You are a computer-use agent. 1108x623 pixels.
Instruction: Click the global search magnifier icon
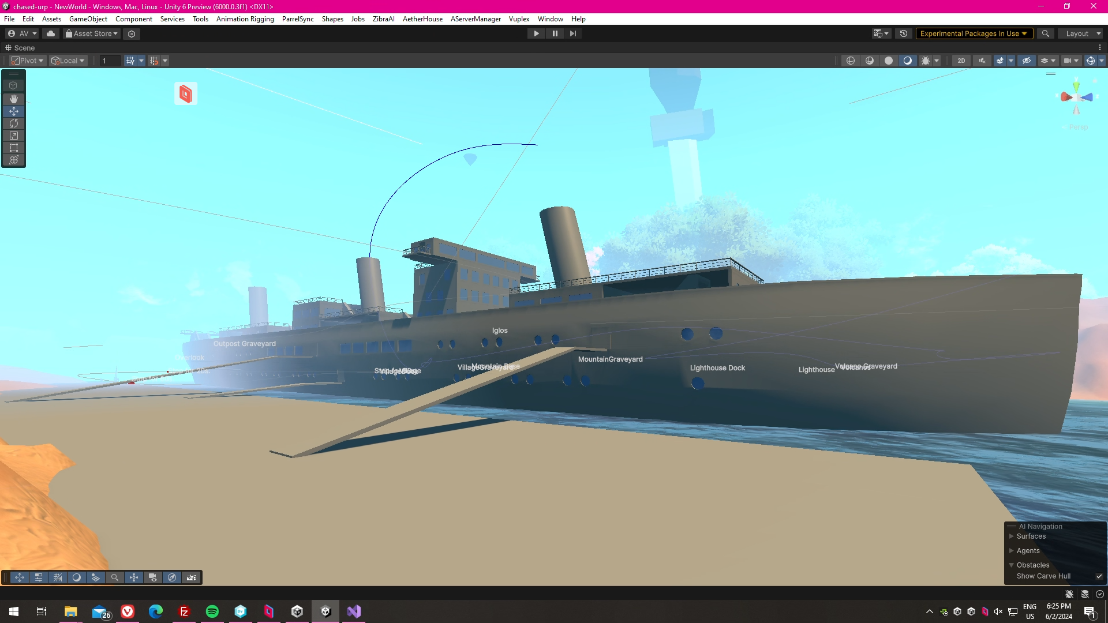(1045, 33)
